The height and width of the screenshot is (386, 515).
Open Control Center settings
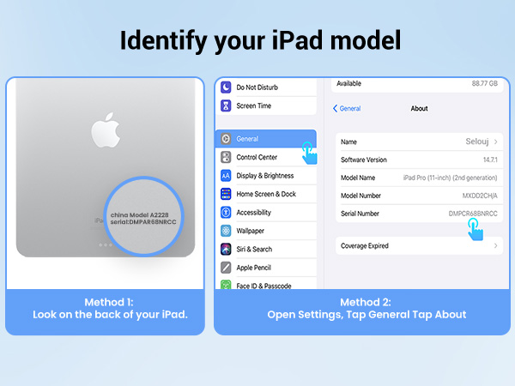pyautogui.click(x=266, y=157)
